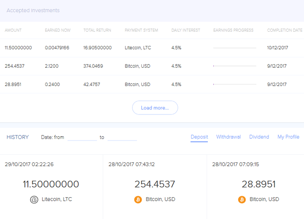304x219 pixels.
Task: Click the Date from input field
Action: 82,137
